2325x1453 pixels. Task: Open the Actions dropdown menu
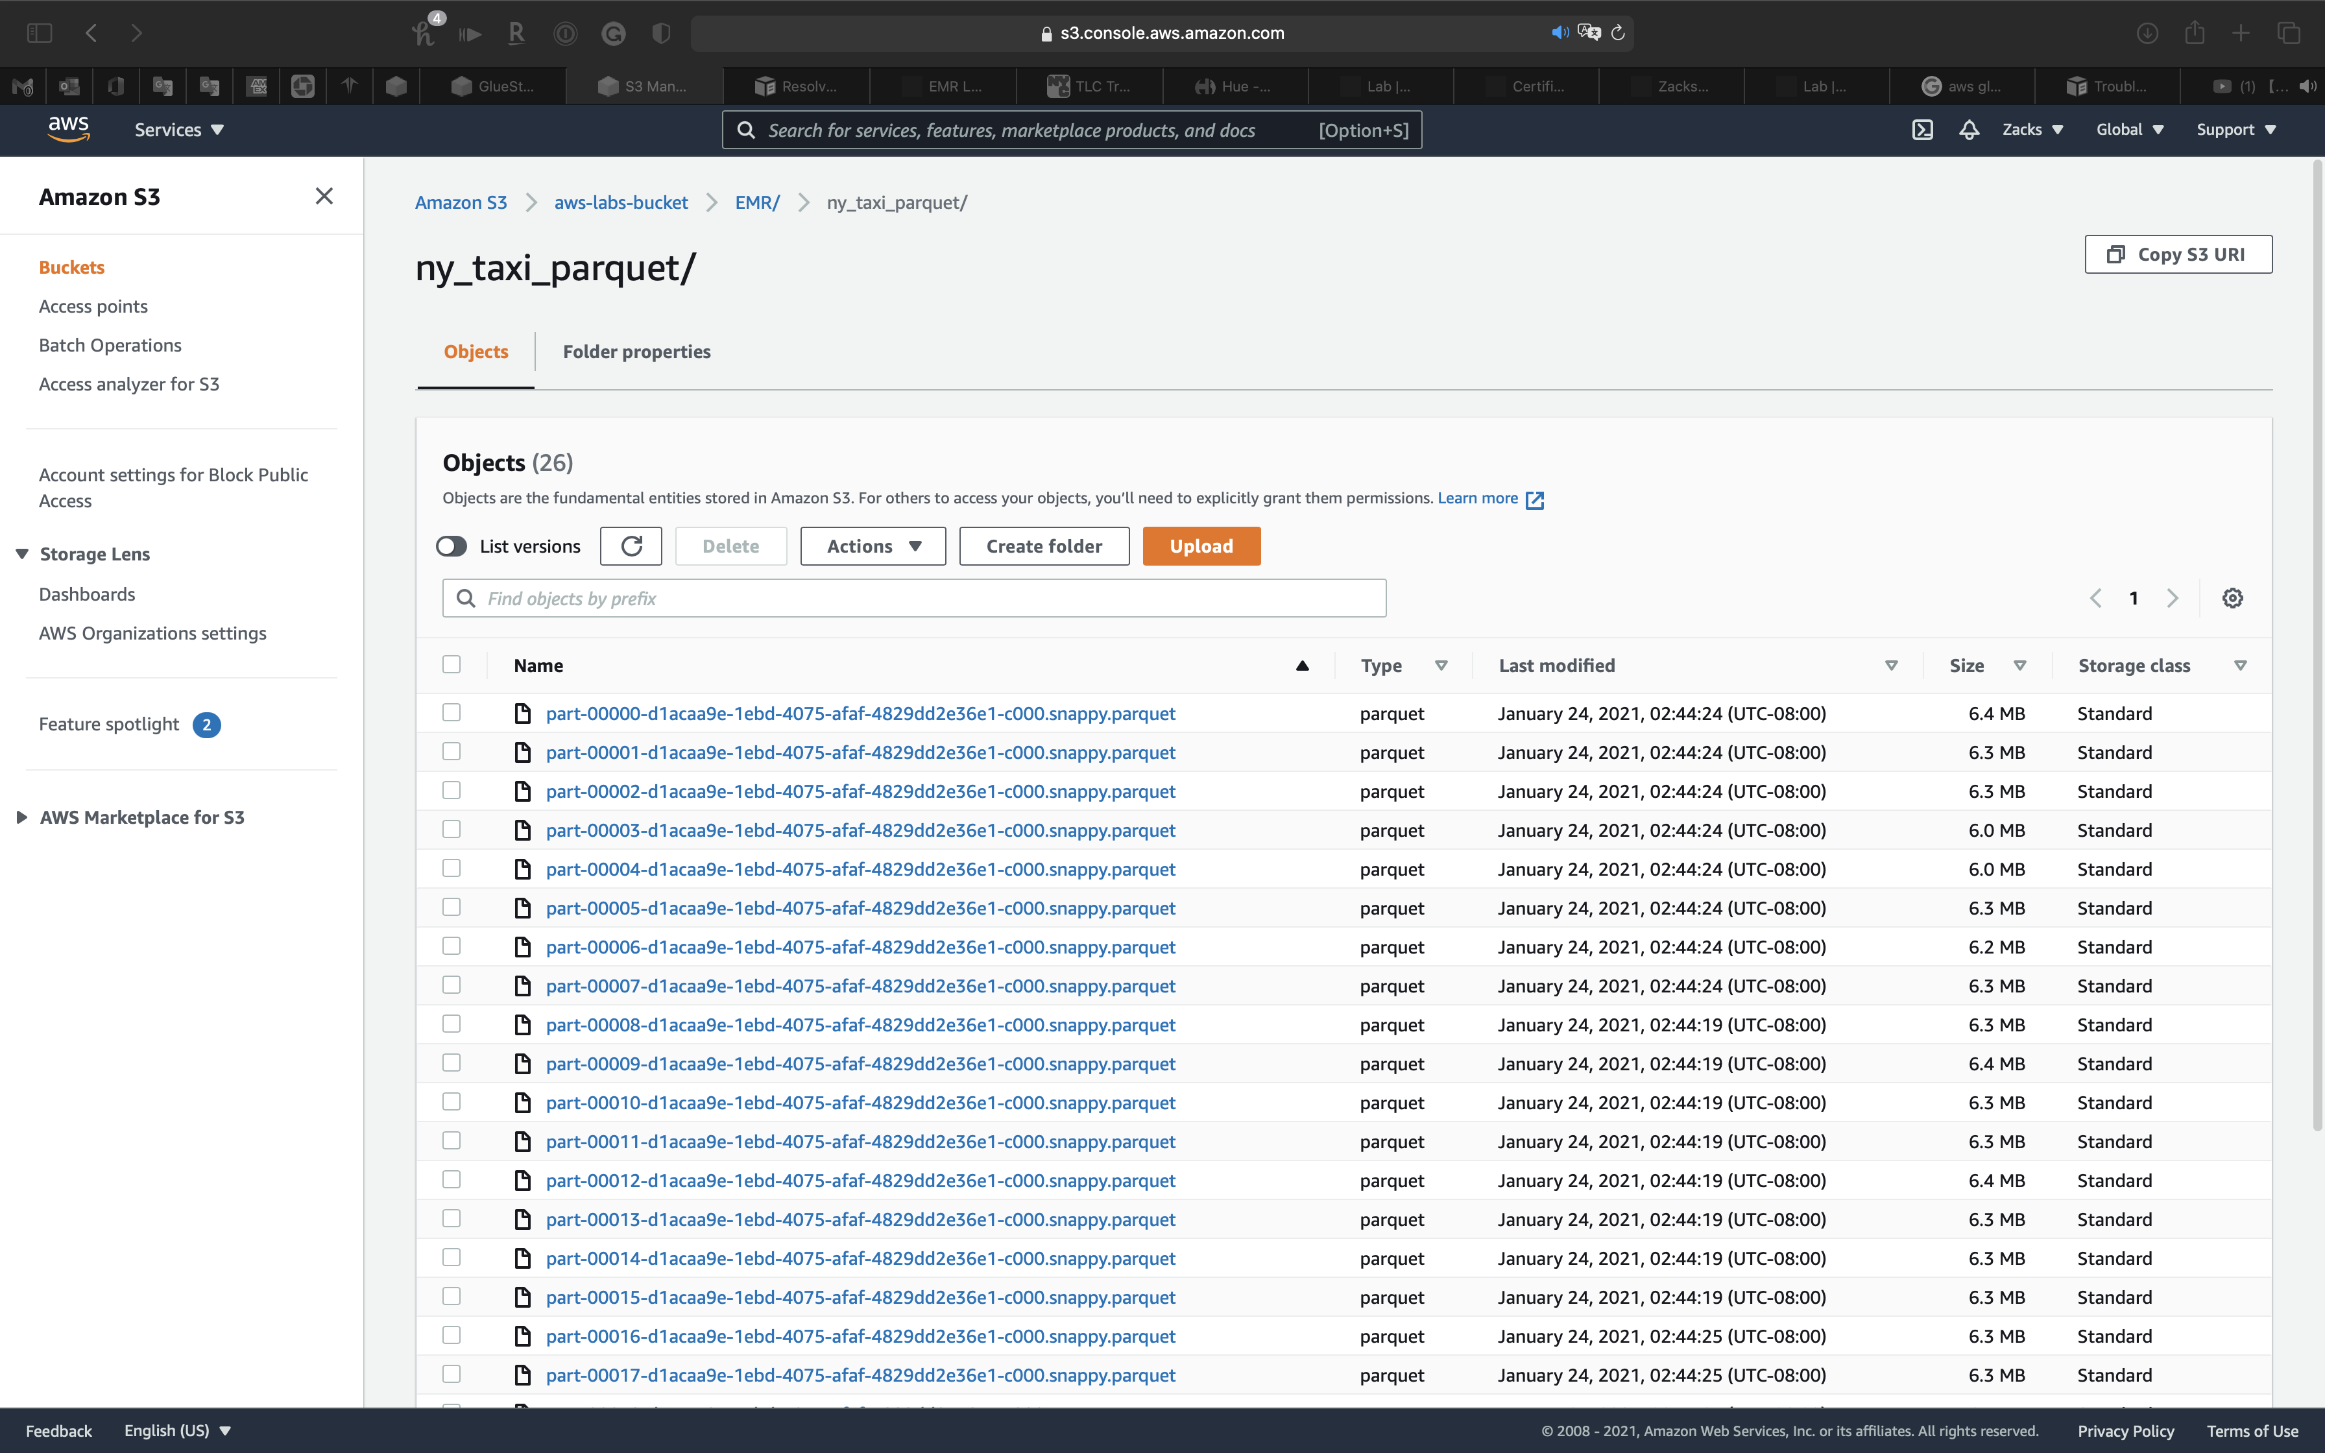[x=873, y=546]
